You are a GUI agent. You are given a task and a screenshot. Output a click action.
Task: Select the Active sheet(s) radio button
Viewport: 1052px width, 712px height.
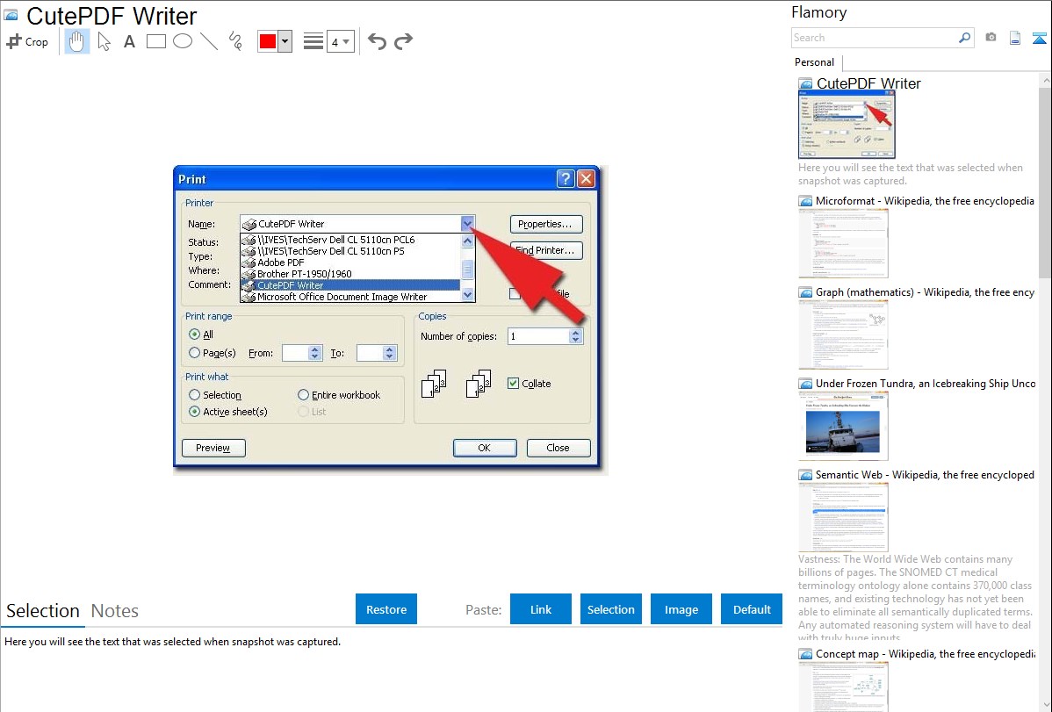195,412
